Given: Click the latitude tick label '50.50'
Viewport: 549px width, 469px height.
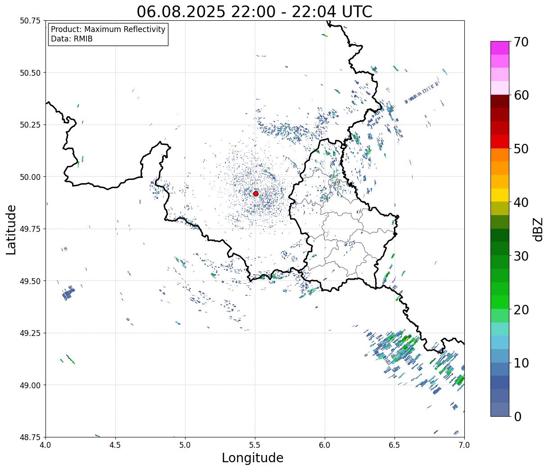Looking at the screenshot, I should click(30, 73).
